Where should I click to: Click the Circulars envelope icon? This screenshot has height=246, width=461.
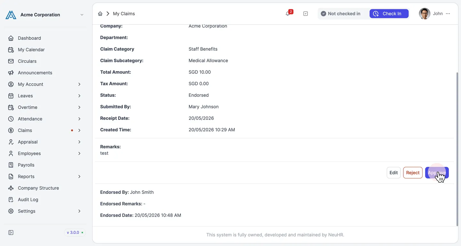pyautogui.click(x=11, y=61)
